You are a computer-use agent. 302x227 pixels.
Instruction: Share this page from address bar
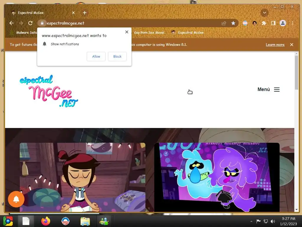click(x=224, y=23)
